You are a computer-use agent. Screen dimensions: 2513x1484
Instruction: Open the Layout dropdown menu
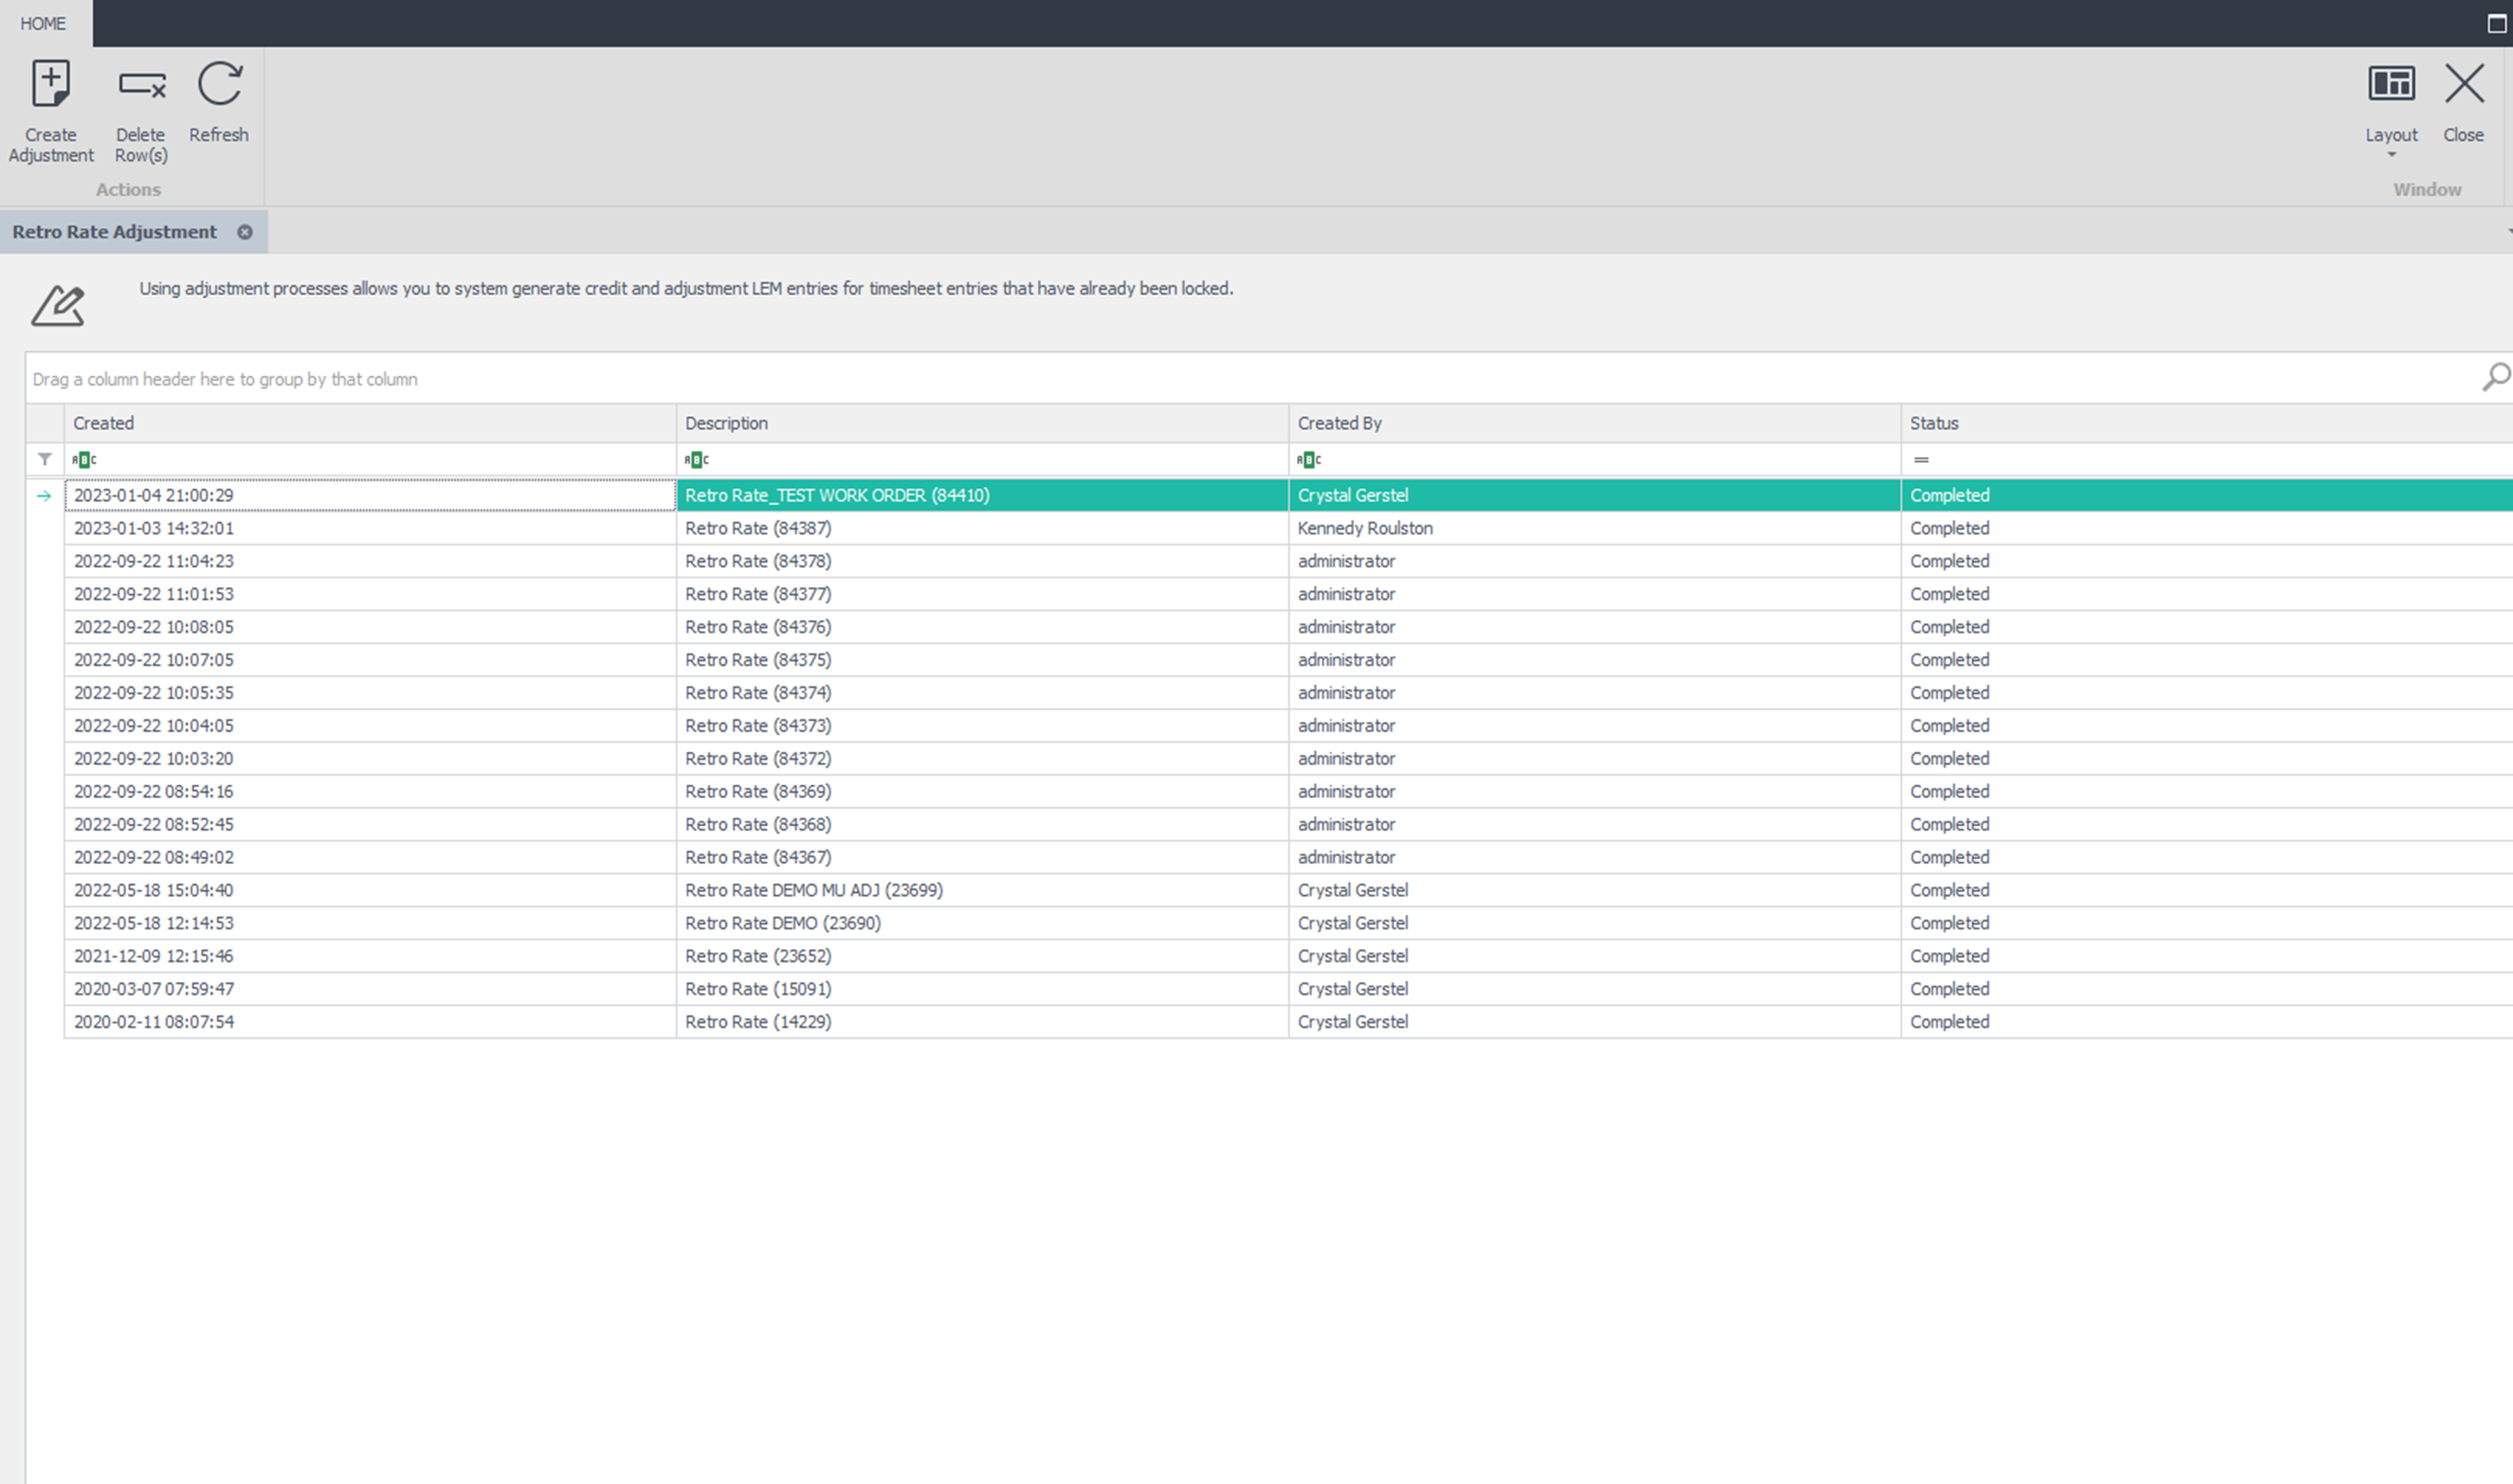(2391, 109)
